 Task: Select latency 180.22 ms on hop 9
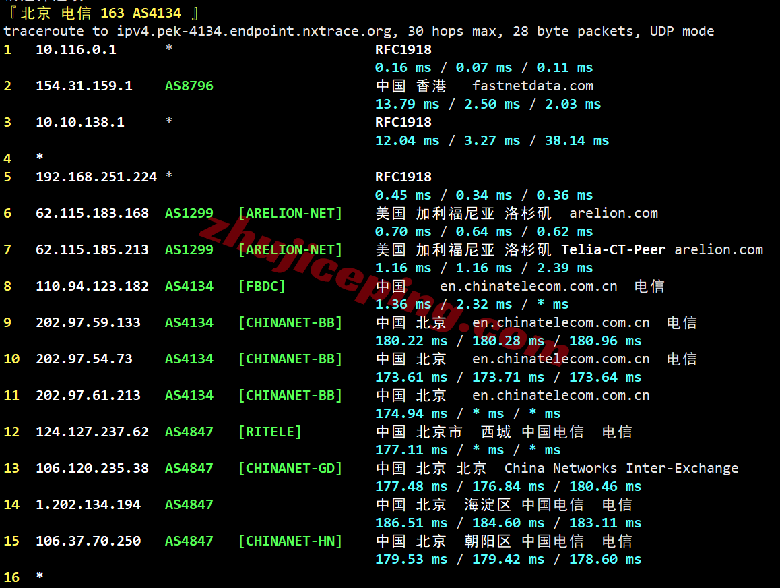412,341
